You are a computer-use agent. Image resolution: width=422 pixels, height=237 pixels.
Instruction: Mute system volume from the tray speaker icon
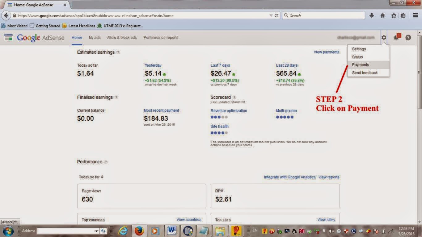(331, 231)
